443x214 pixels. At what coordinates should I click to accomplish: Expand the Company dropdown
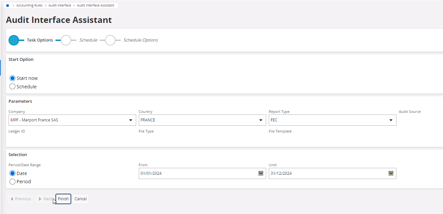131,120
